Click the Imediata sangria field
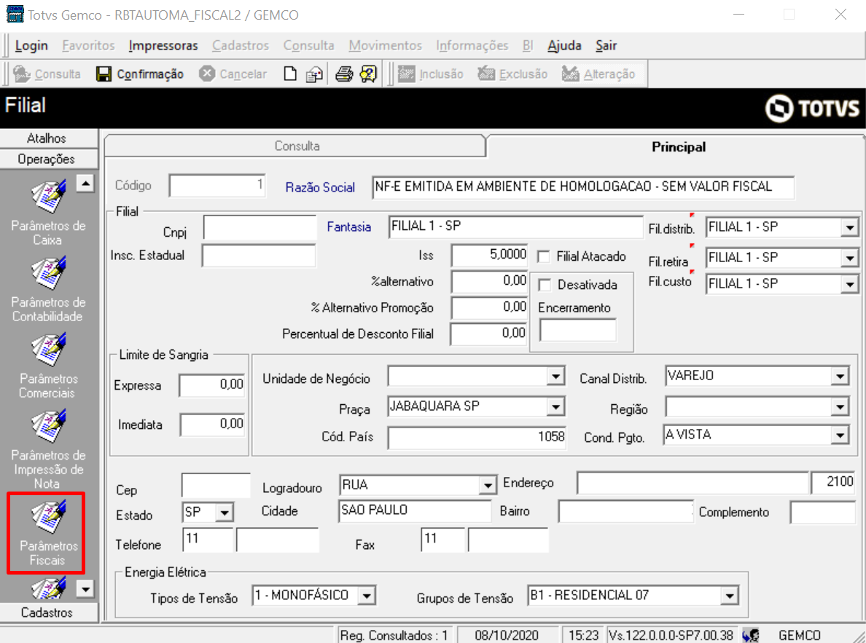The height and width of the screenshot is (643, 866). (x=212, y=425)
